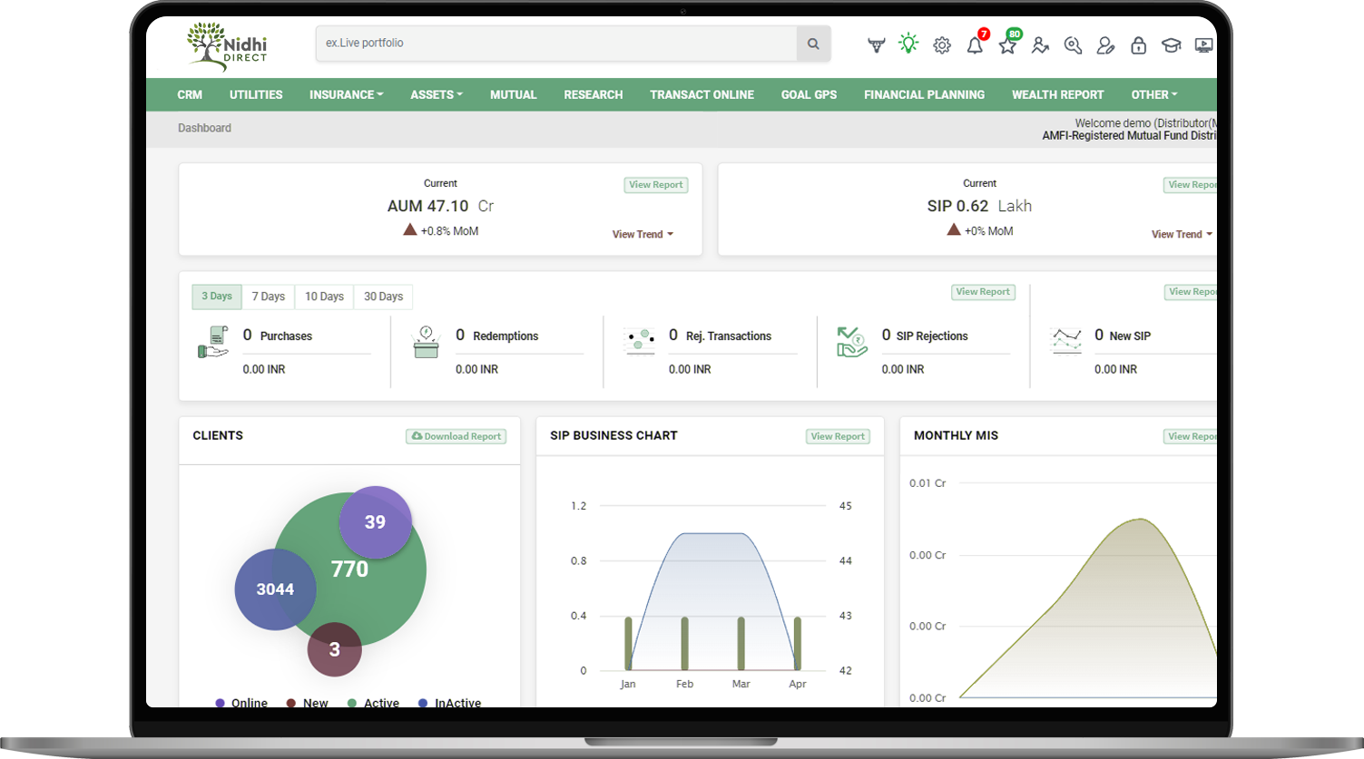
Task: Open the CRM menu item
Action: tap(190, 94)
